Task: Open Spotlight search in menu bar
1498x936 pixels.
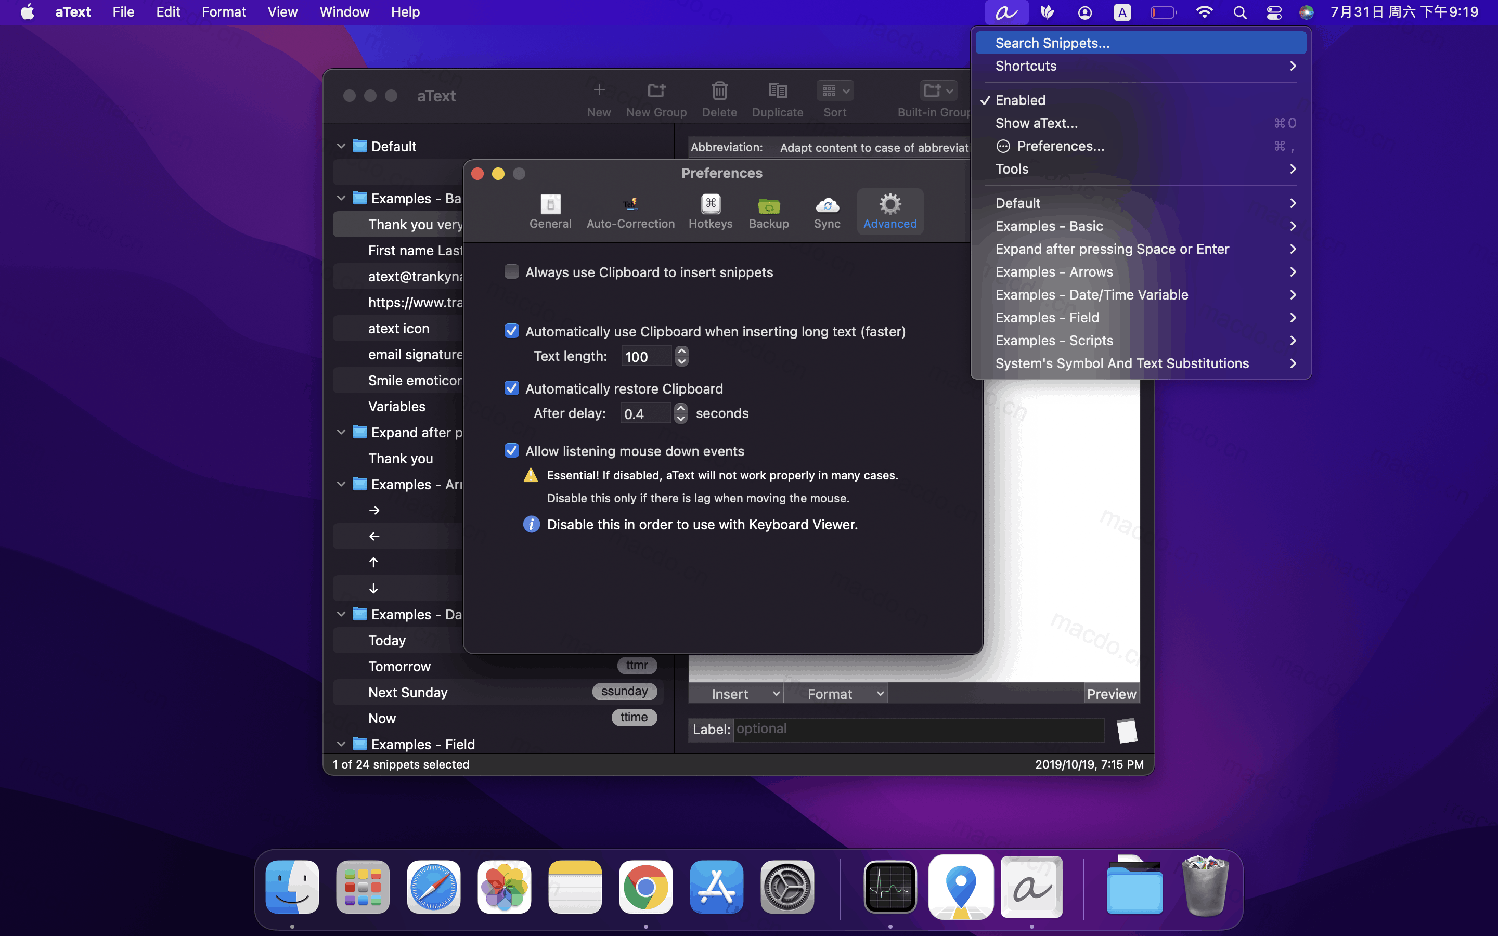Action: 1239,12
